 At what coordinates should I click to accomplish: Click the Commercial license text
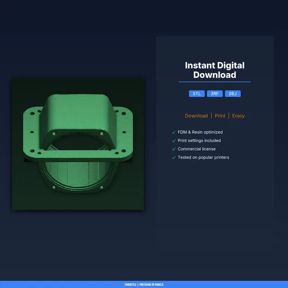196,149
